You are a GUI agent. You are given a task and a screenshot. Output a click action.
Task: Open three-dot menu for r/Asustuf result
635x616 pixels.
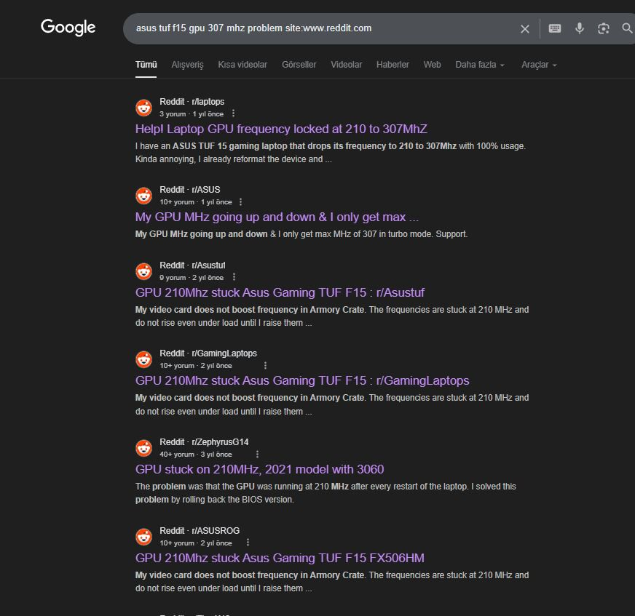[x=234, y=277]
